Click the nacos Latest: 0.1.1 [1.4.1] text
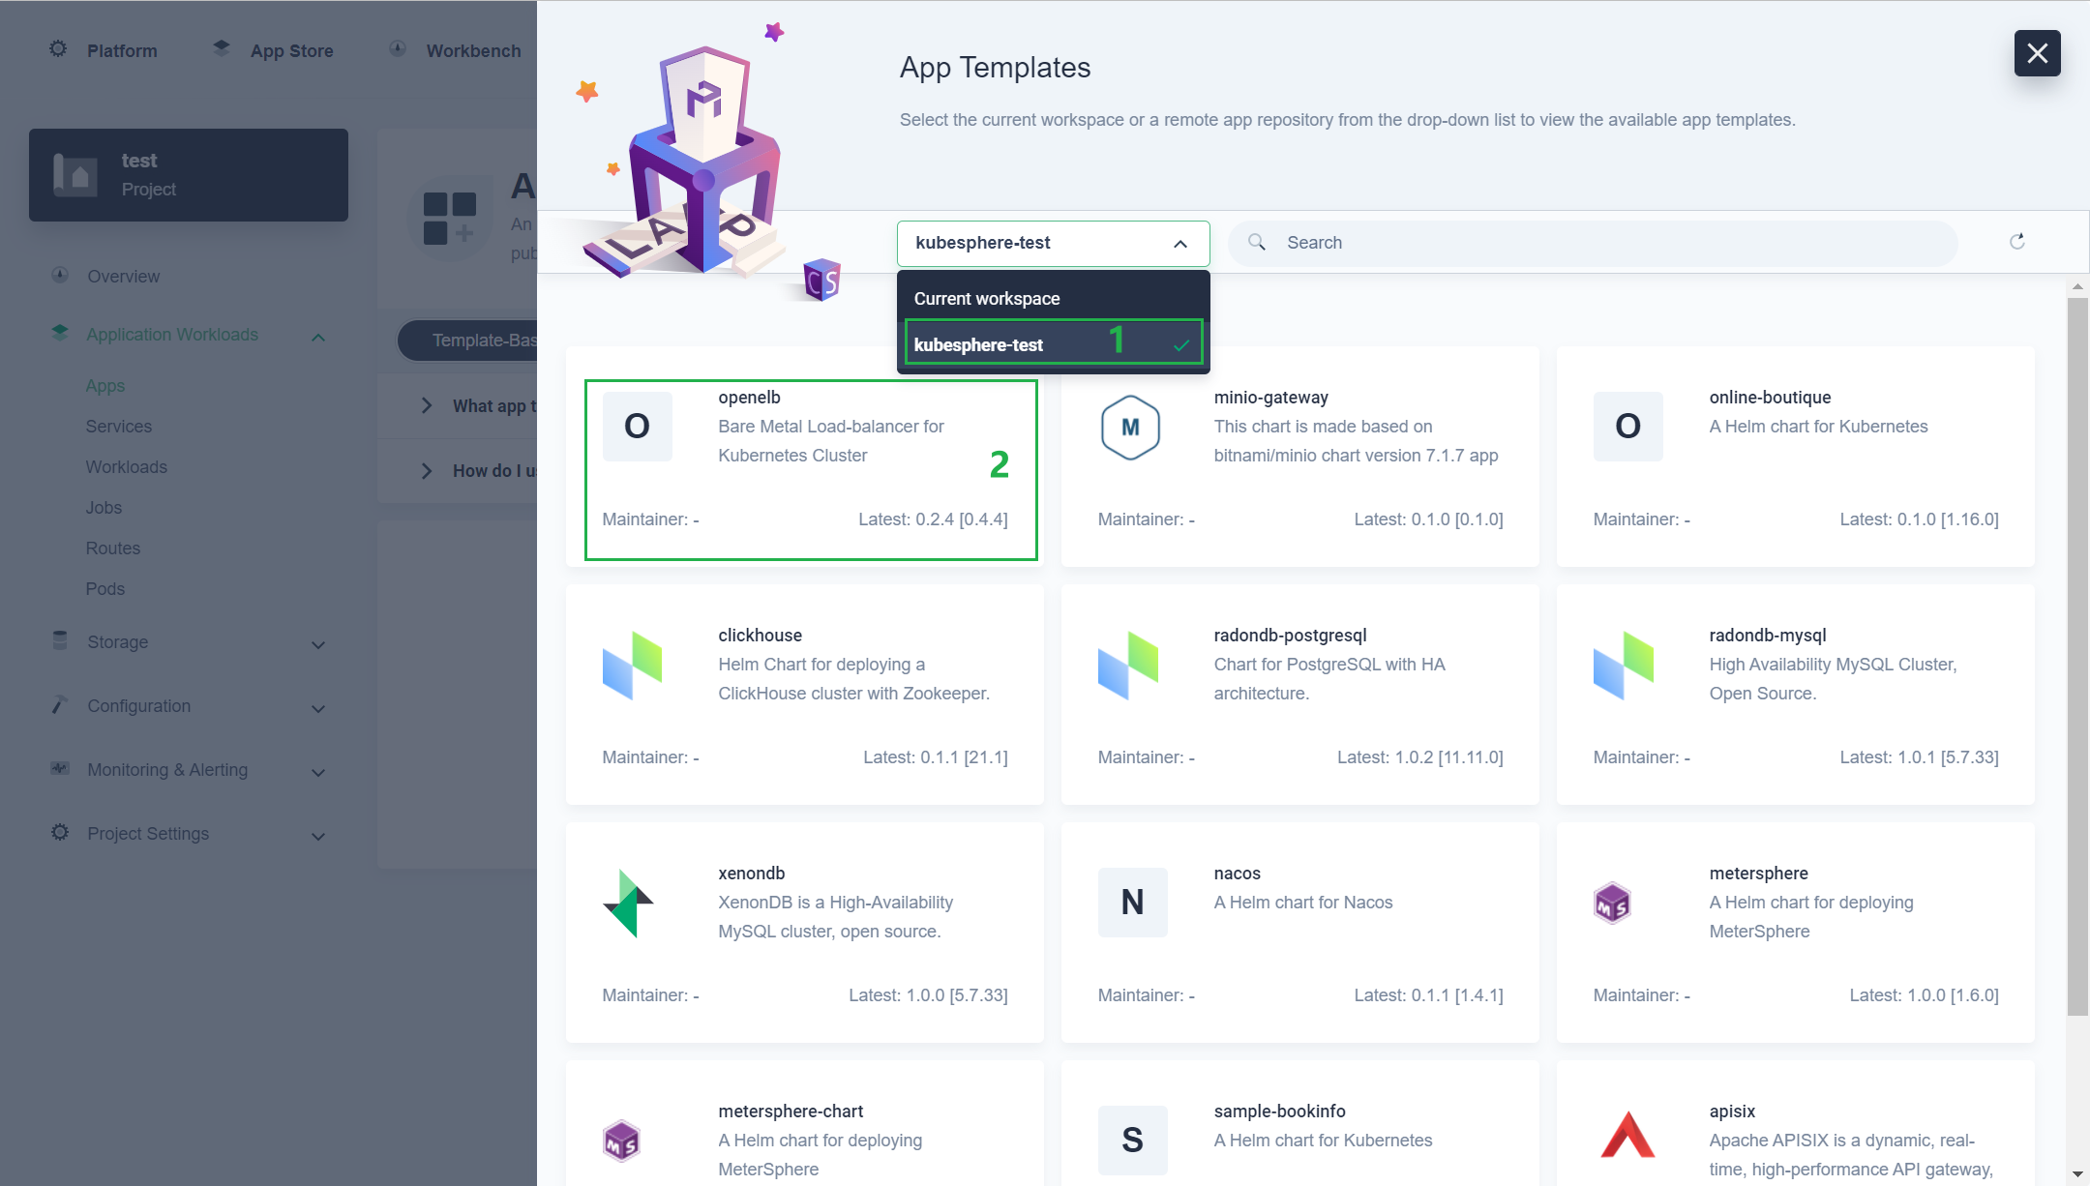The width and height of the screenshot is (2090, 1186). pyautogui.click(x=1428, y=995)
